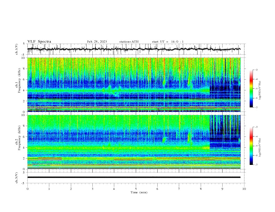Click the ch.1 spectrogram panel
Viewport: 275px width, 212px height.
coord(134,85)
